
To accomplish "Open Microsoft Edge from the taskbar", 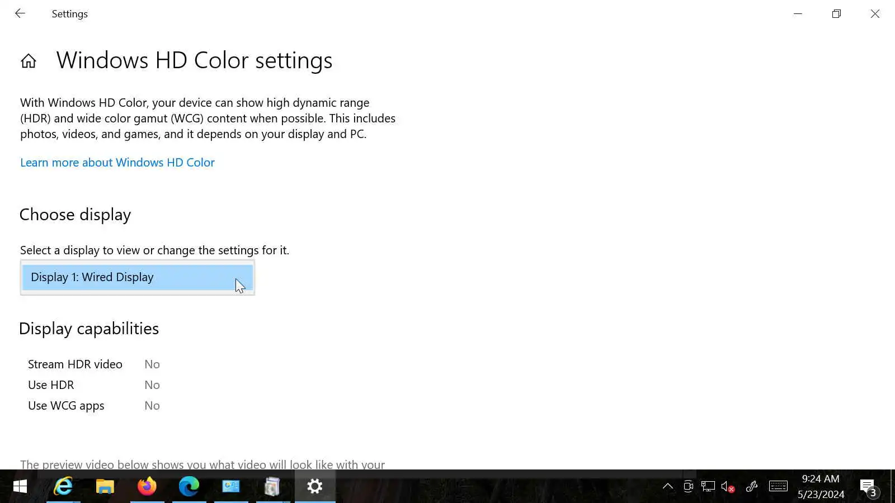I will pos(189,486).
